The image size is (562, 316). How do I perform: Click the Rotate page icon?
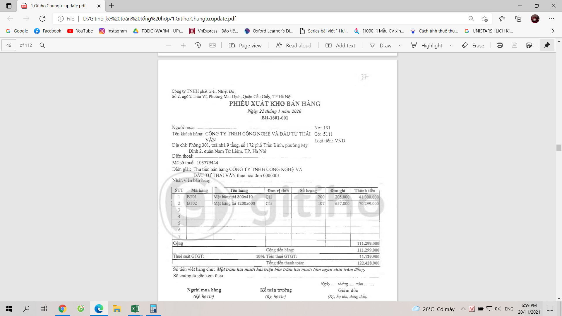[x=198, y=45]
